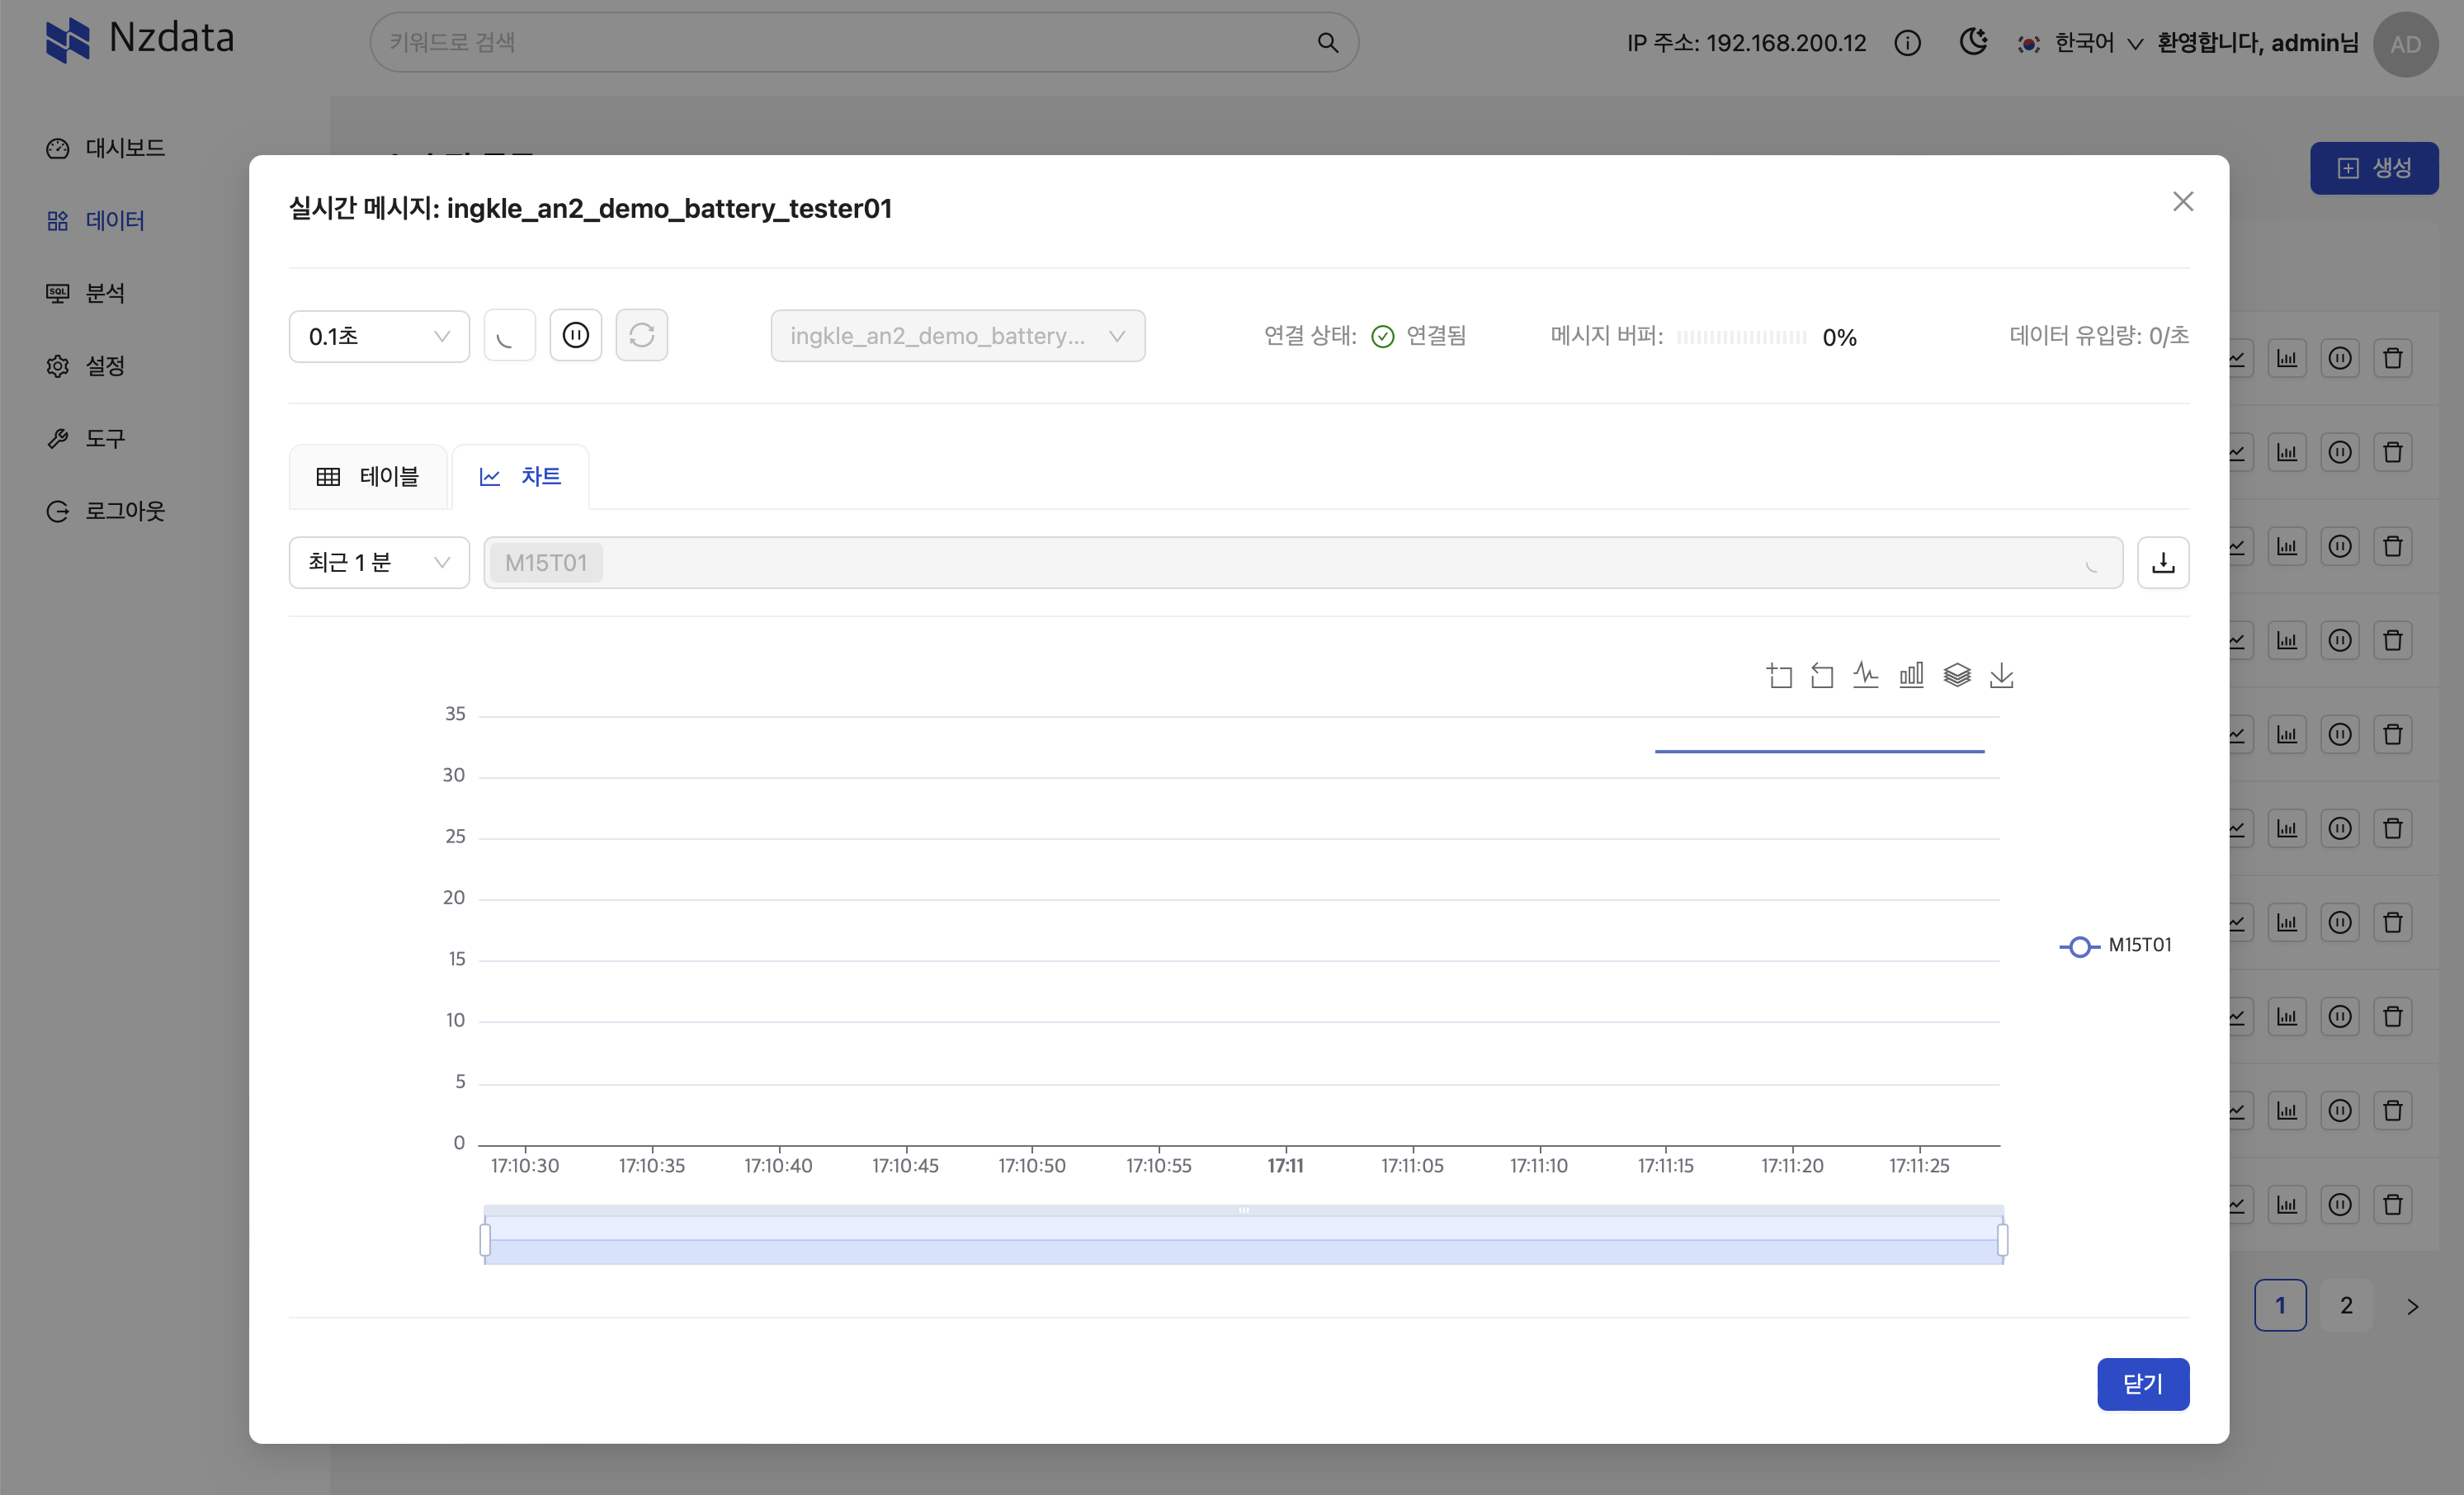Click the second row delete trash icon
The height and width of the screenshot is (1495, 2464).
2393,452
